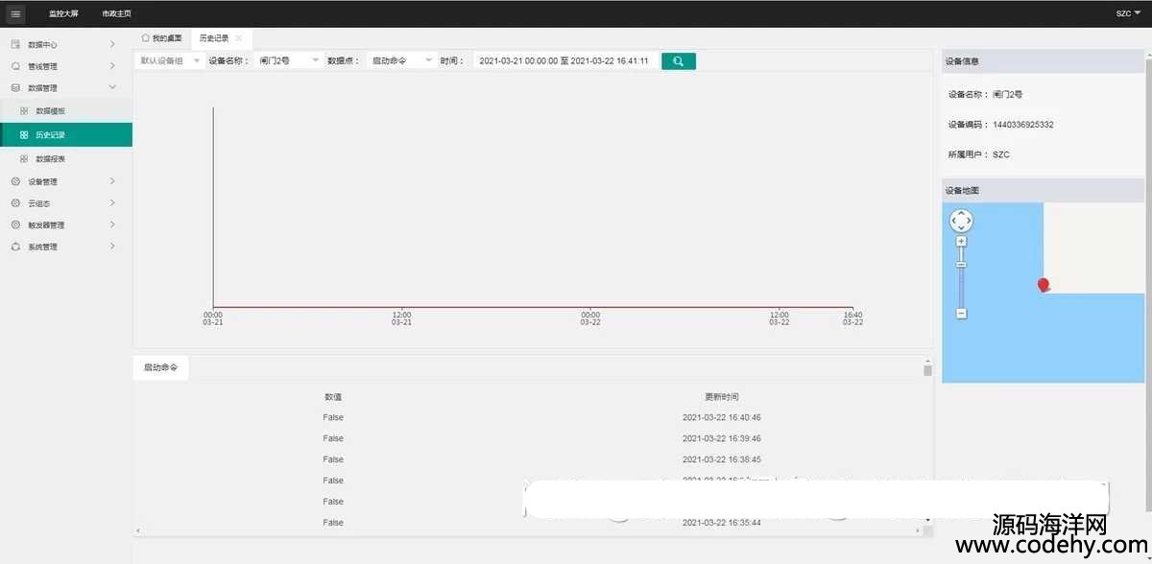Expand the 设备管理 menu chevron

click(112, 181)
